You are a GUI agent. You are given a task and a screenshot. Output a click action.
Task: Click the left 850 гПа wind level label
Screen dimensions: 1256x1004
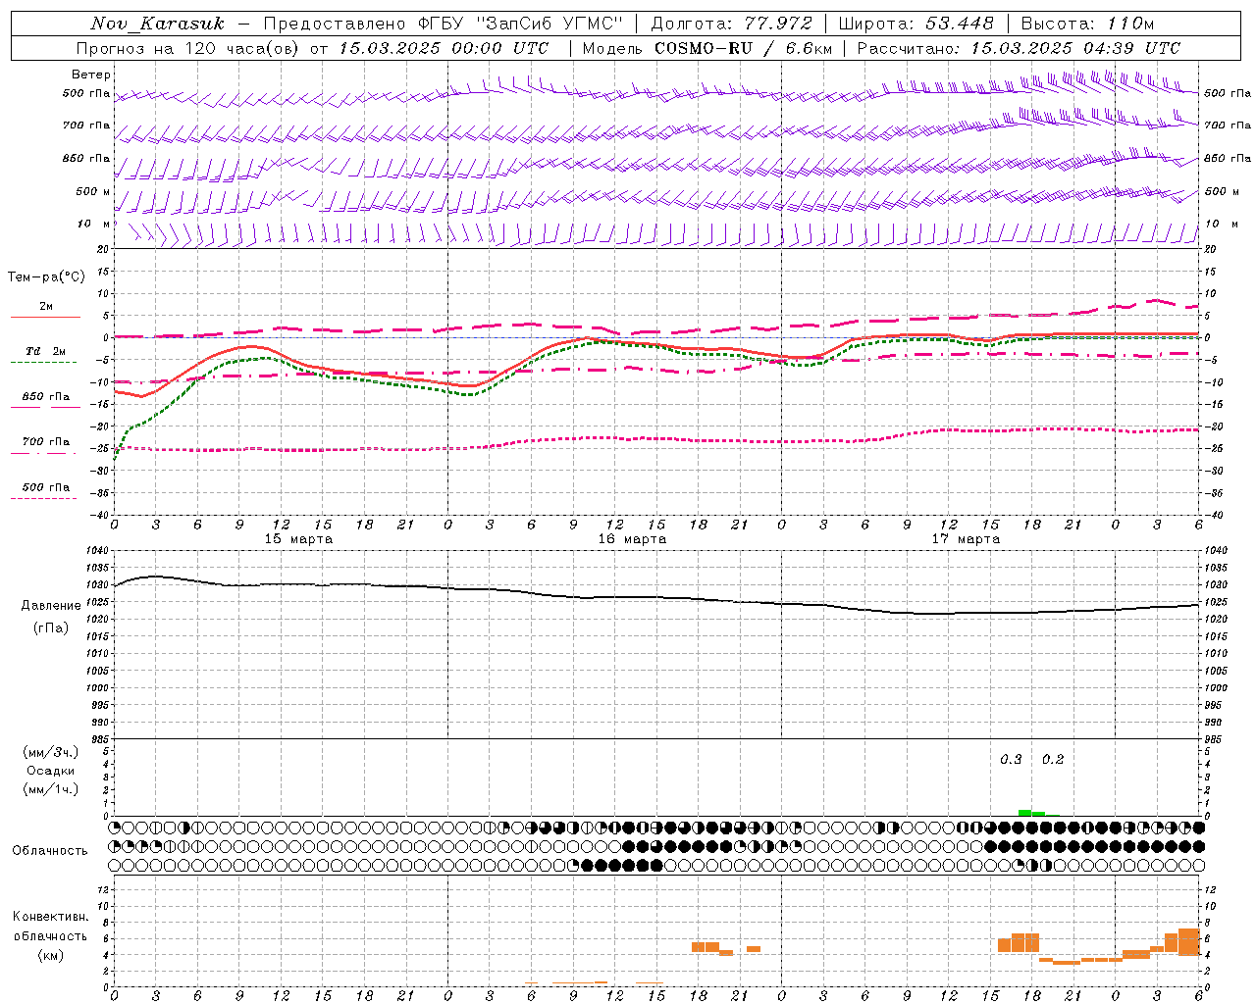pyautogui.click(x=86, y=159)
